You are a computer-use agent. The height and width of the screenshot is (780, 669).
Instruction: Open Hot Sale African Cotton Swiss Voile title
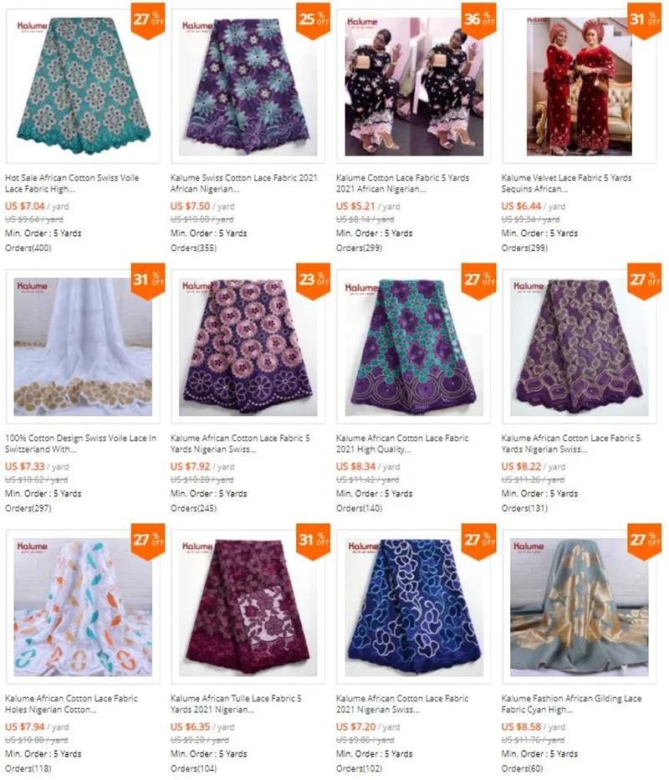coord(72,183)
